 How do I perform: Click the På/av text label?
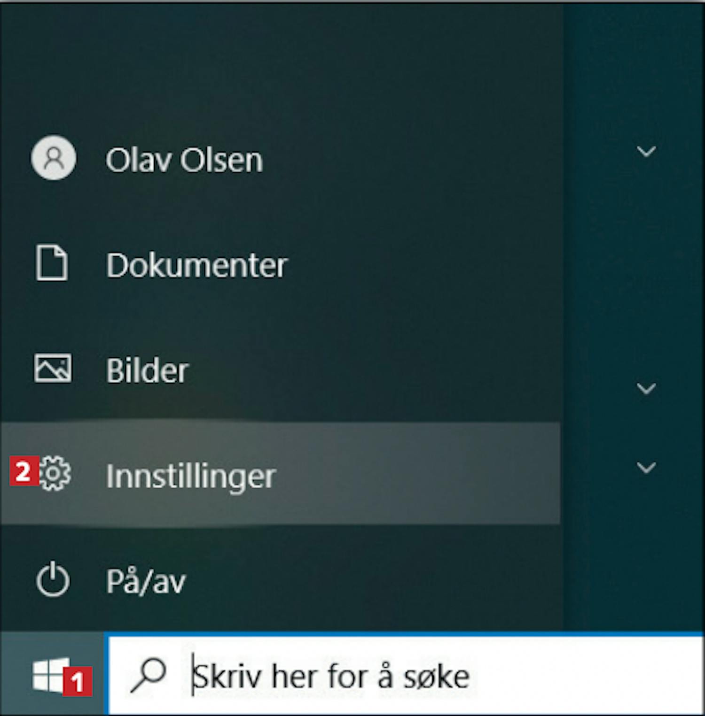coord(146,582)
